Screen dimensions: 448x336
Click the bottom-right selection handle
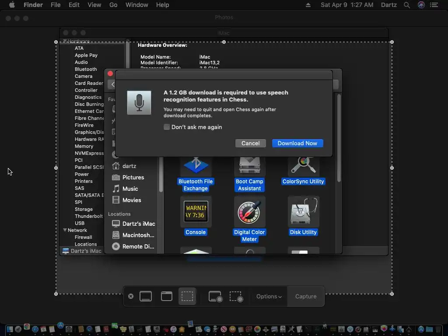pos(392,294)
